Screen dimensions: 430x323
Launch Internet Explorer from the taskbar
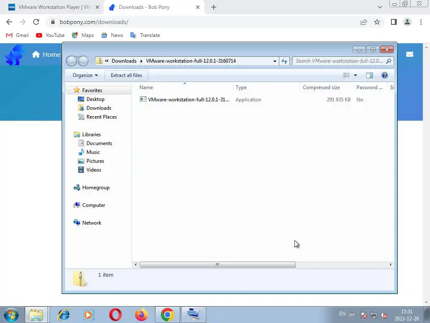click(x=63, y=315)
